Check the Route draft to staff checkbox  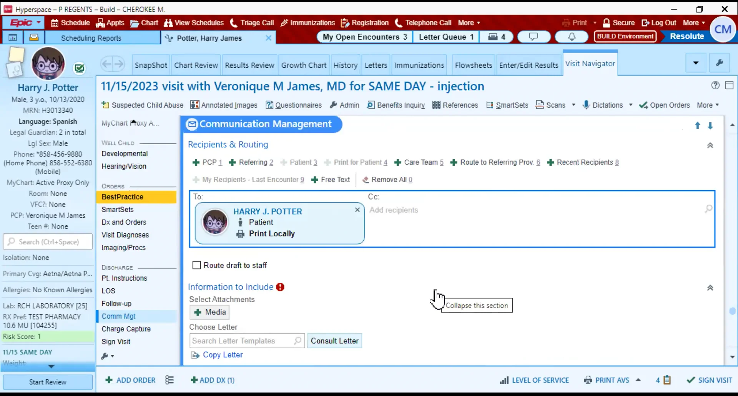(196, 265)
